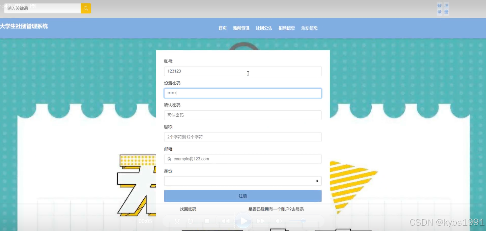Screen dimensions: 486x231
Task: Click the 00:05 elapsed time text
Action: pos(145,221)
